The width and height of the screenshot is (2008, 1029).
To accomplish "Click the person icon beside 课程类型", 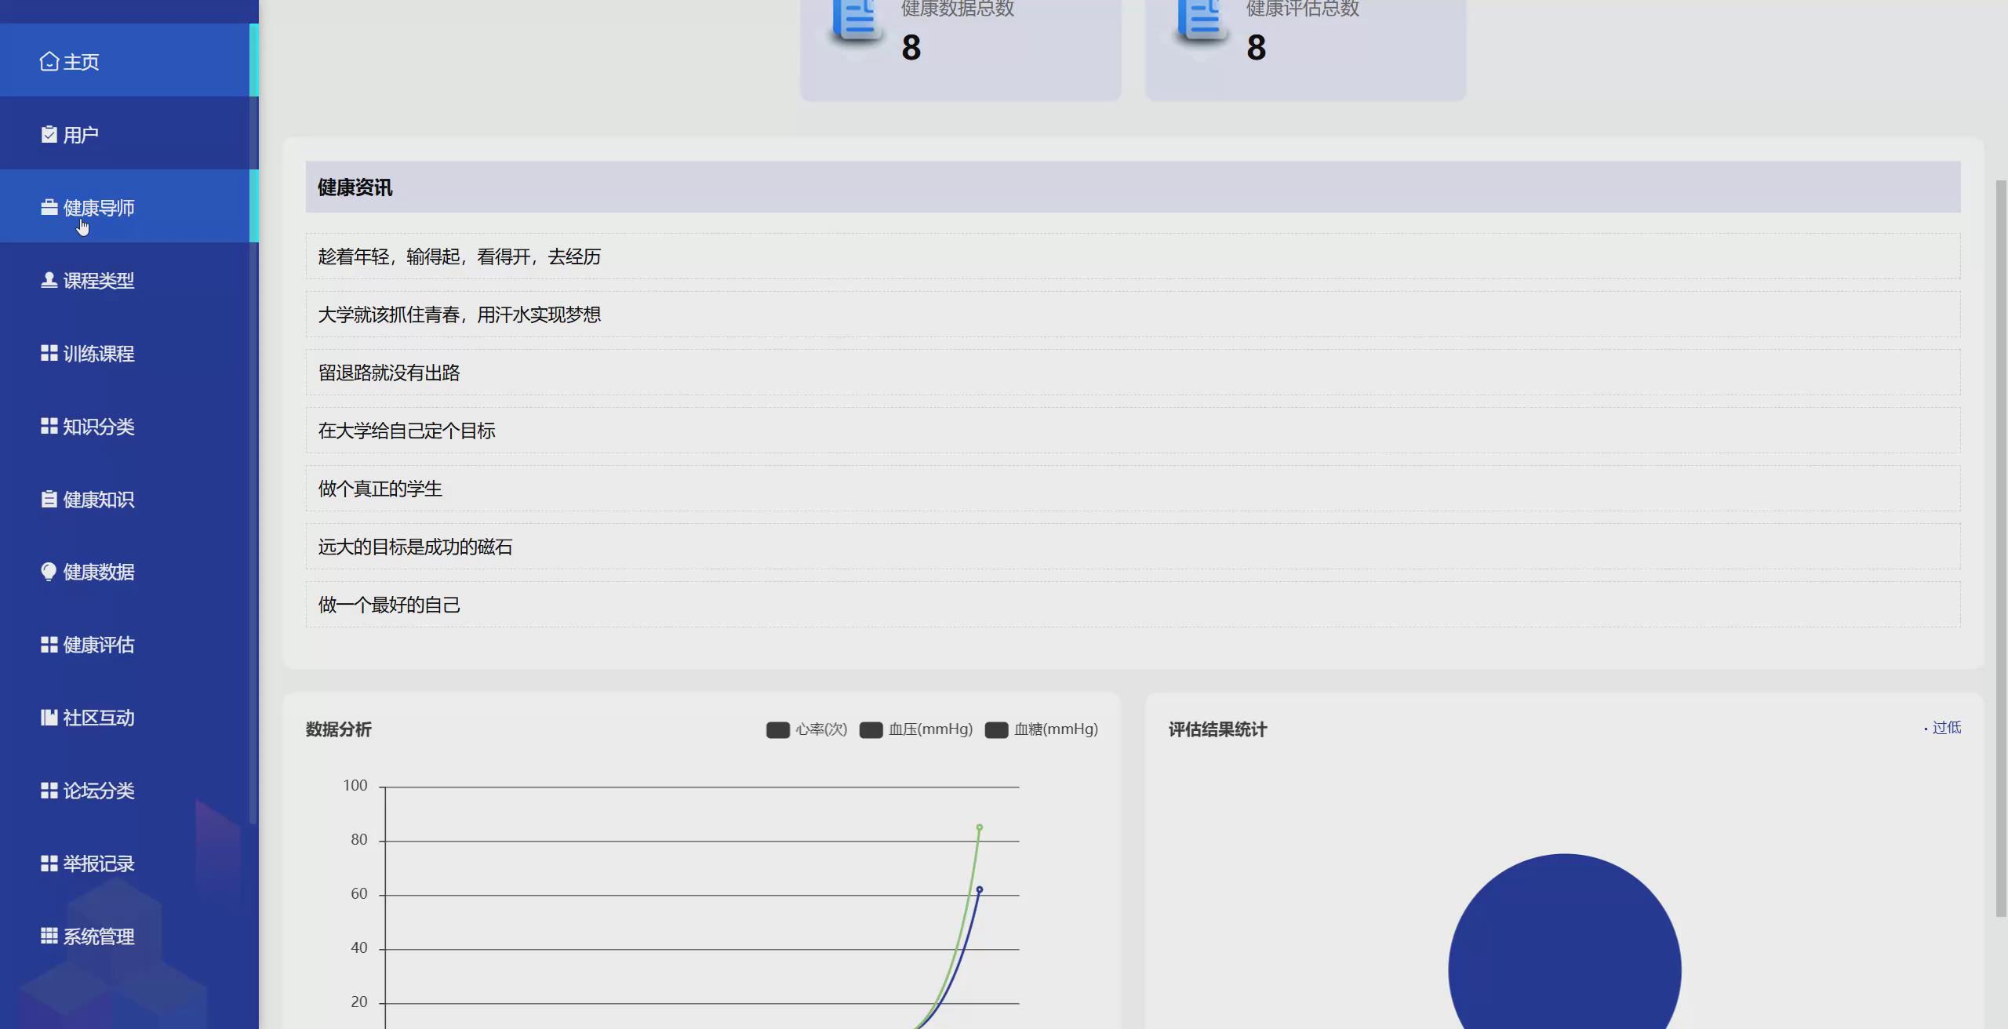I will [49, 280].
